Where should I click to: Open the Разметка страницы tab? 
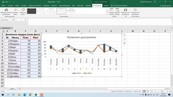click(x=35, y=5)
